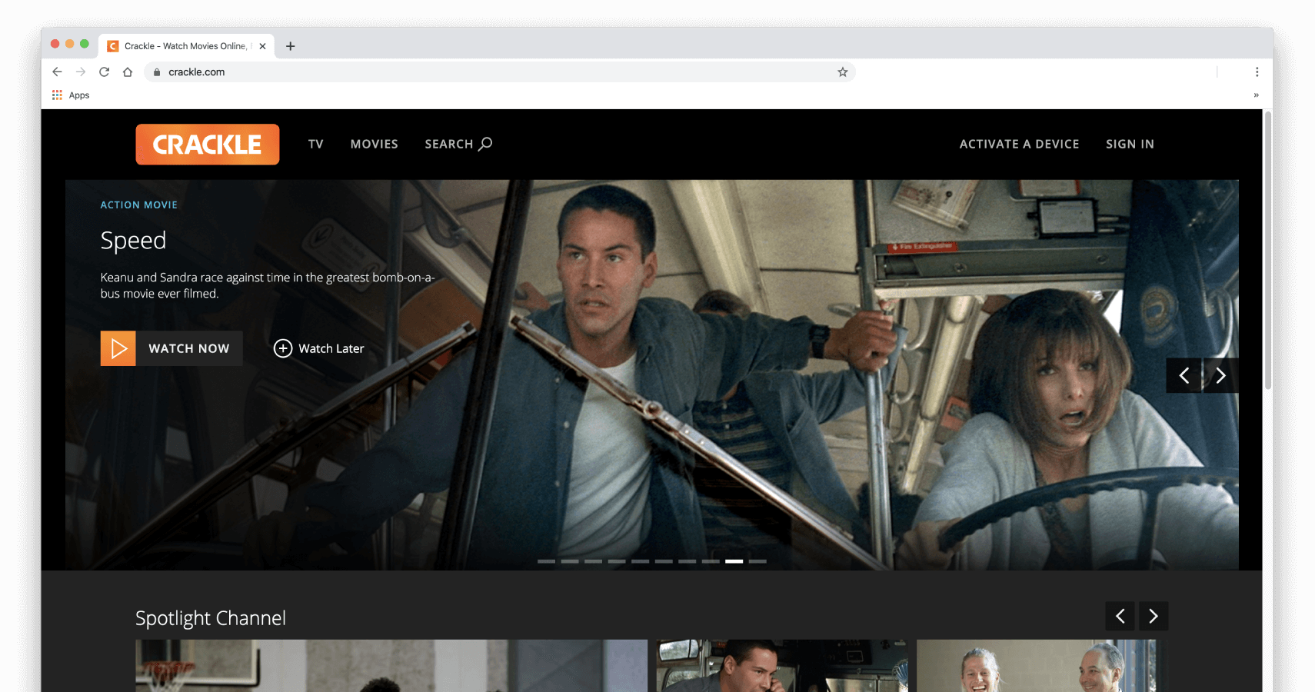Add Speed to Watch Later
This screenshot has width=1315, height=692.
(318, 348)
